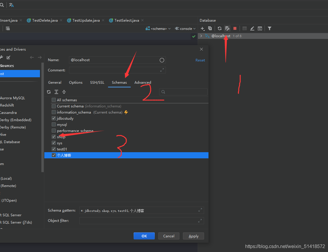Image resolution: width=328 pixels, height=252 pixels.
Task: Click the search magnifier at top left
Action: [2, 5]
